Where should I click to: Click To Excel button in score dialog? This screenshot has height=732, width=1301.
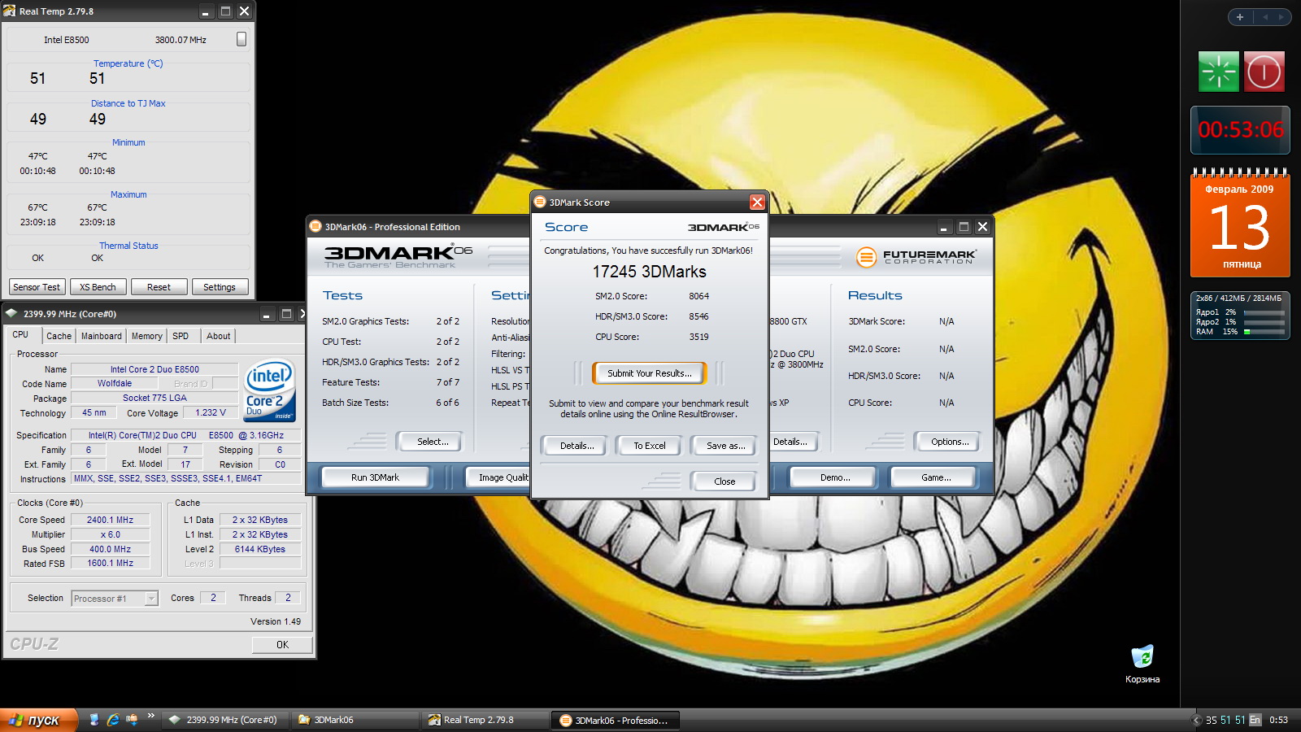tap(650, 446)
